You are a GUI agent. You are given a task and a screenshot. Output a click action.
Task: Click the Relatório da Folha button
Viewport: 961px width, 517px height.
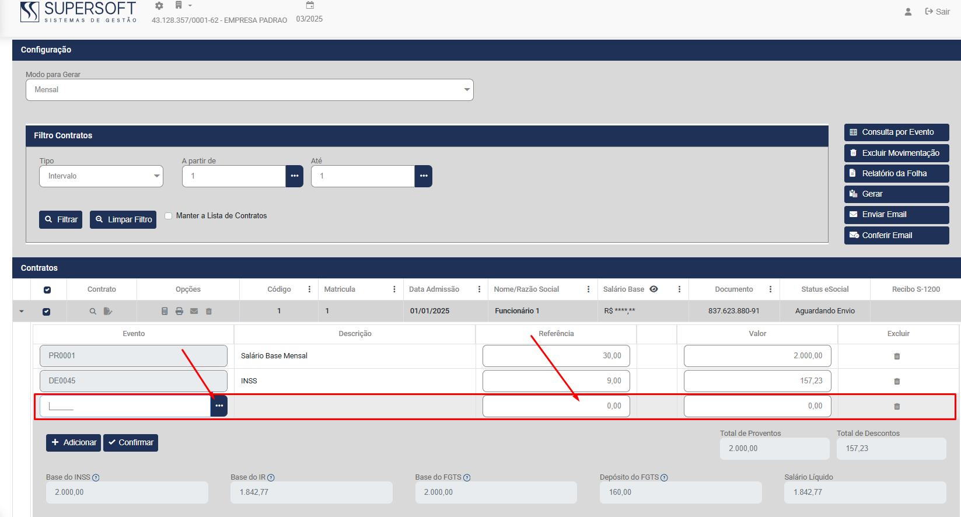tap(896, 173)
